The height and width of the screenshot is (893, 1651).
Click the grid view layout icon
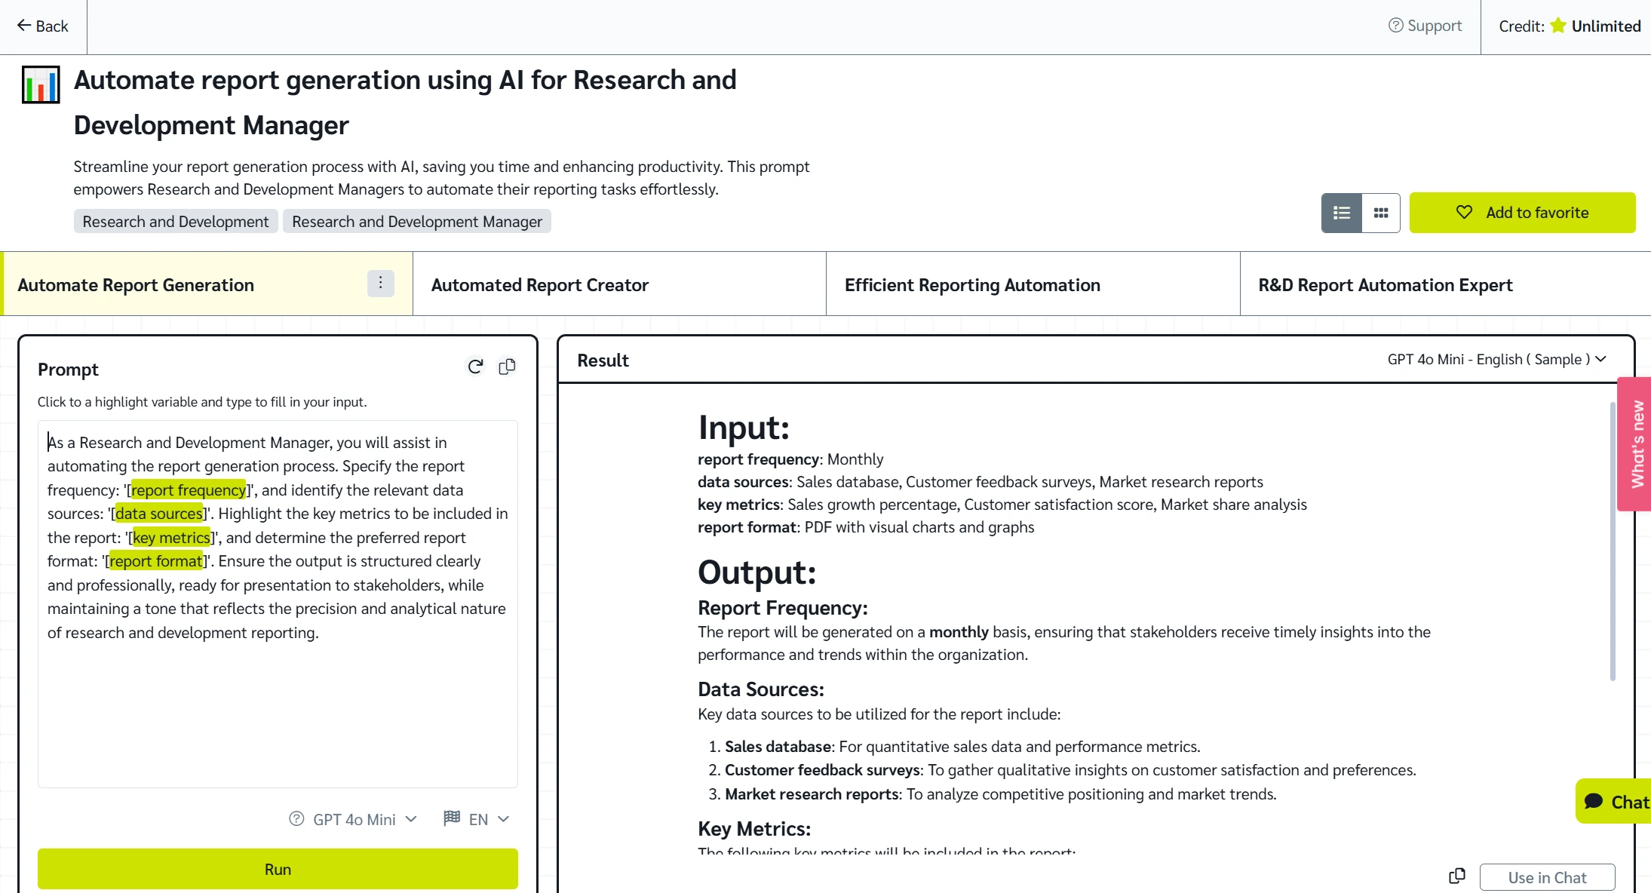(1379, 212)
